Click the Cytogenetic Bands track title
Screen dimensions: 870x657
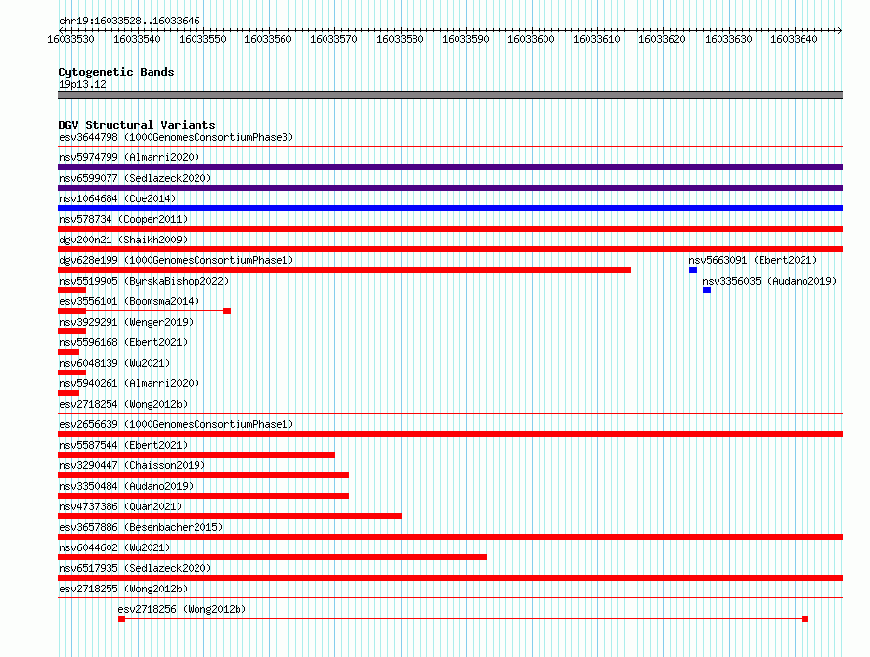116,72
